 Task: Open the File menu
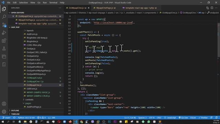click(x=9, y=2)
